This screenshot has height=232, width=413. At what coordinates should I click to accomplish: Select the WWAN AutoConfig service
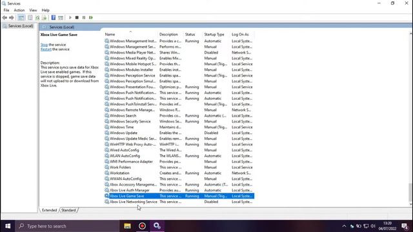(x=179, y=179)
